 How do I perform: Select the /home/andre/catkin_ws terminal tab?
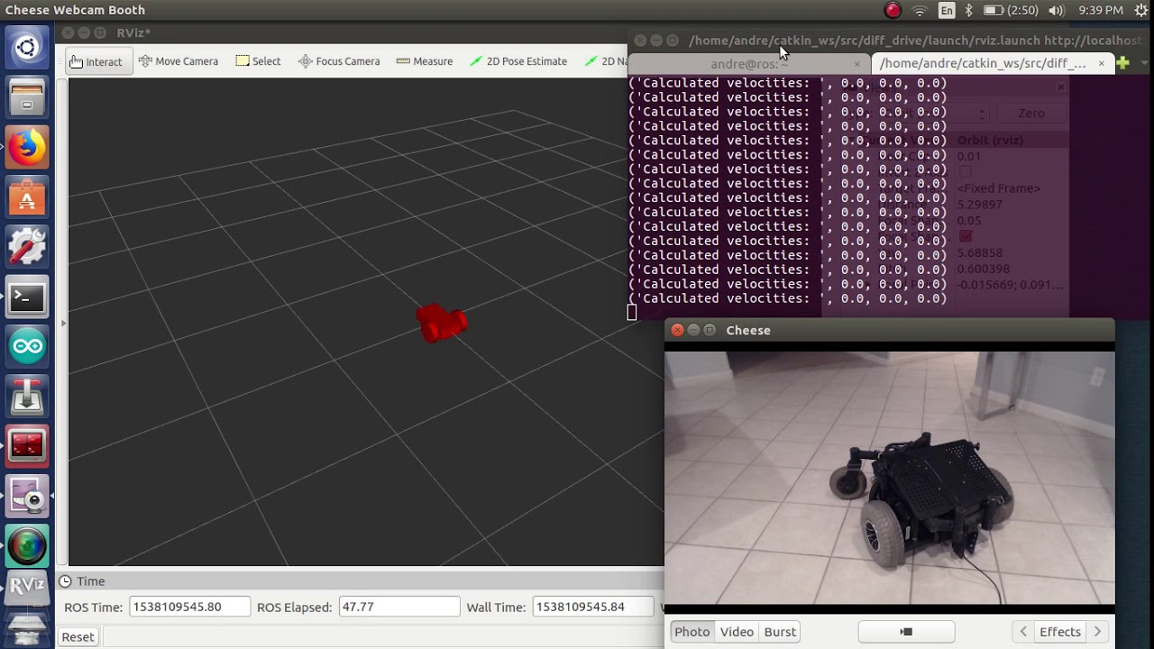[x=983, y=63]
